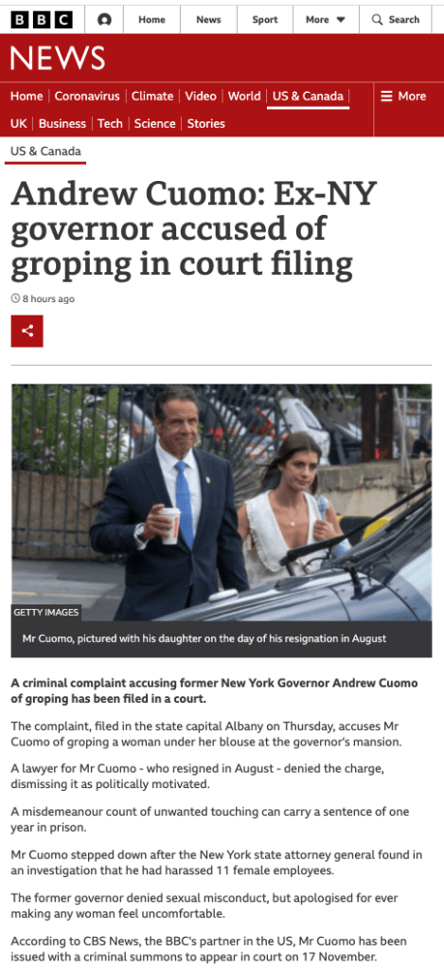Screen dimensions: 444x970
Task: Open the Sport section in top bar
Action: click(265, 20)
